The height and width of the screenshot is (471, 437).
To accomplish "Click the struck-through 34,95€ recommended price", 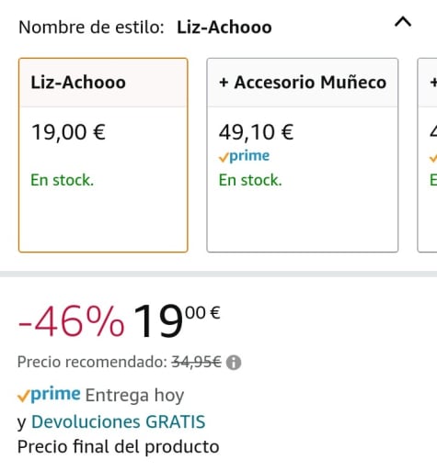I will (196, 362).
